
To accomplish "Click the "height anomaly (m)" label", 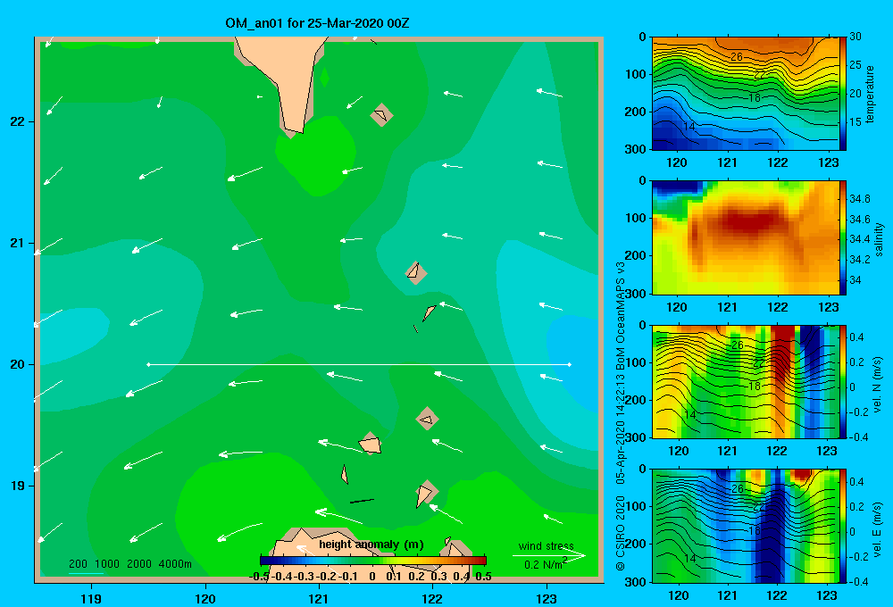I will pos(371,545).
